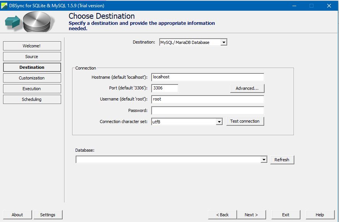
Task: Click the teal arrow logo icon
Action: point(12,21)
